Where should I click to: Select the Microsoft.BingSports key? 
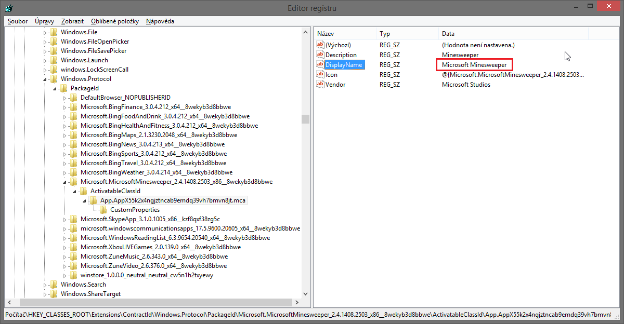(153, 154)
